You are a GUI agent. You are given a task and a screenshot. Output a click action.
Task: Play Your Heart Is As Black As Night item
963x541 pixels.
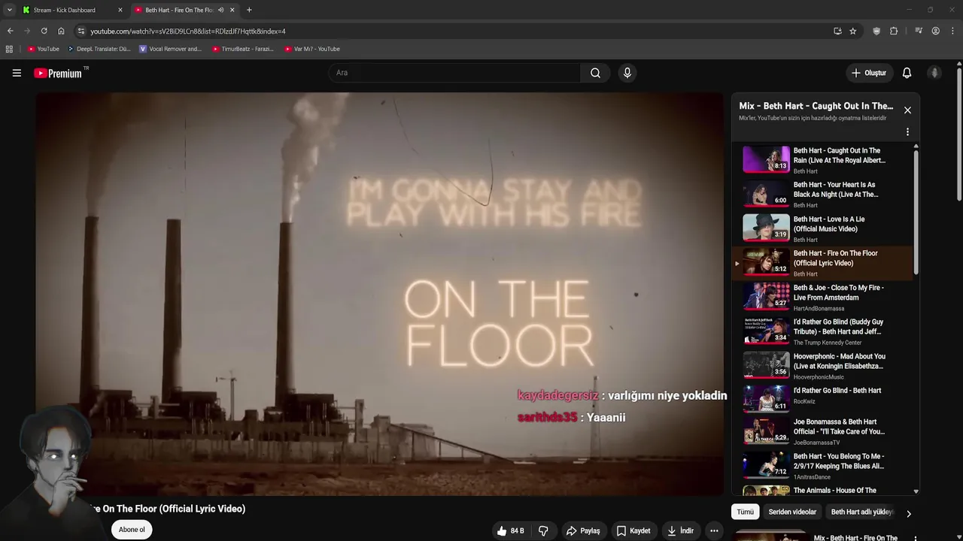click(822, 195)
